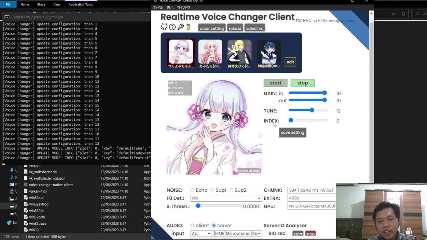
Task: Click the win32api file icon
Action: pos(26,198)
